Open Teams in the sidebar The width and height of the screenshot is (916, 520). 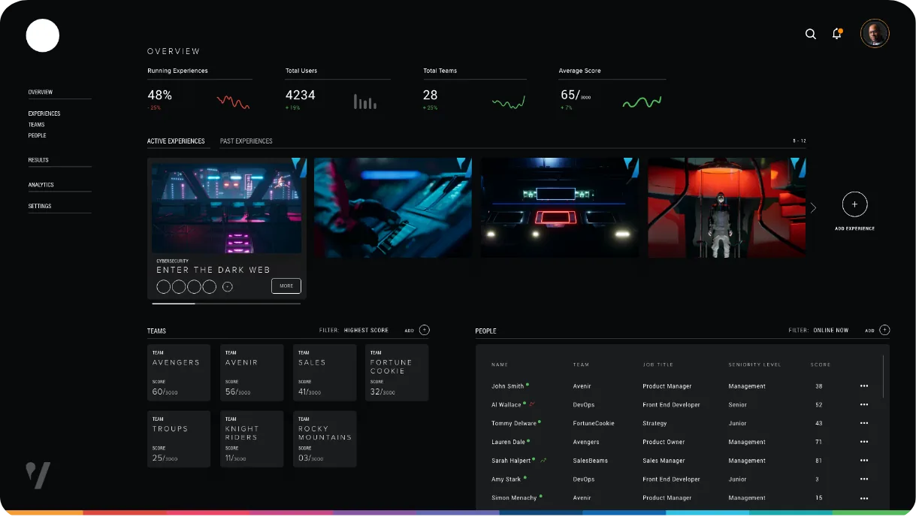coord(37,125)
